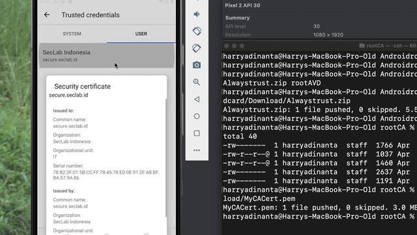Activate the emulator zoom magnifier icon

click(197, 82)
